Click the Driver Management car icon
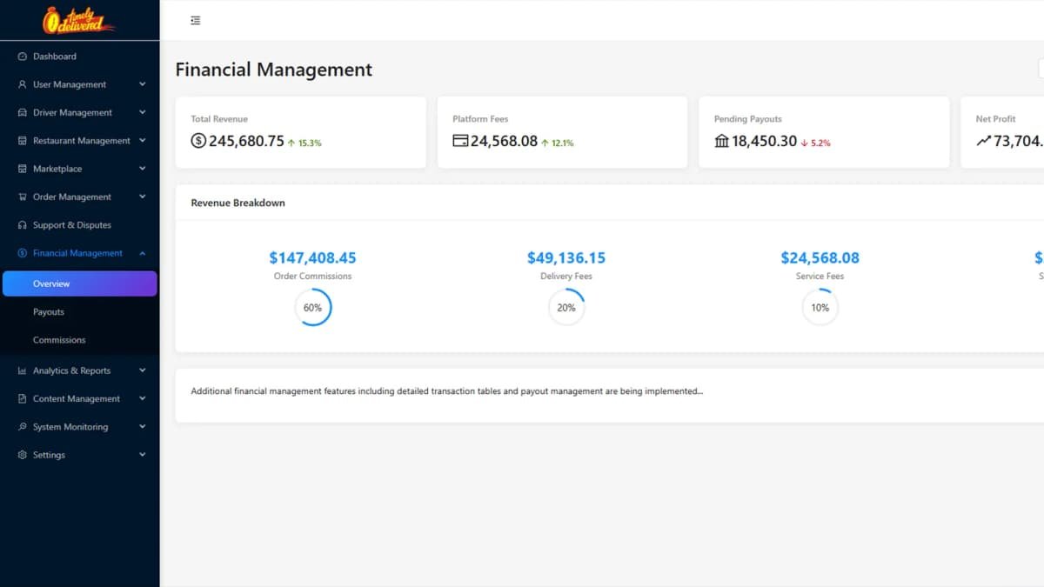The image size is (1044, 587). click(23, 113)
